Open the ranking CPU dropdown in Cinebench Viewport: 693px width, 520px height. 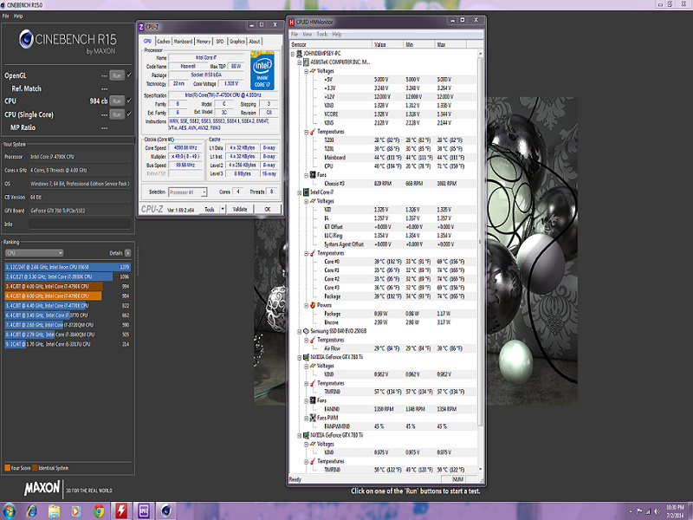[35, 253]
